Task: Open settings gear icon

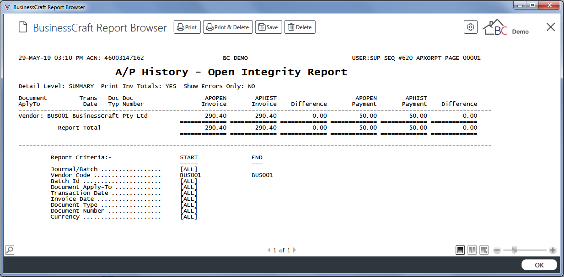Action: pyautogui.click(x=470, y=27)
